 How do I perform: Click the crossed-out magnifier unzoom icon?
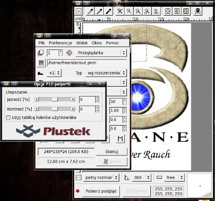[x=120, y=11]
